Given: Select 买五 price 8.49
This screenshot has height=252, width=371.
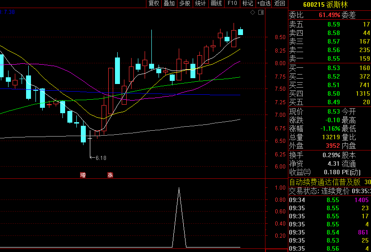Looking at the screenshot, I should click(x=334, y=102).
